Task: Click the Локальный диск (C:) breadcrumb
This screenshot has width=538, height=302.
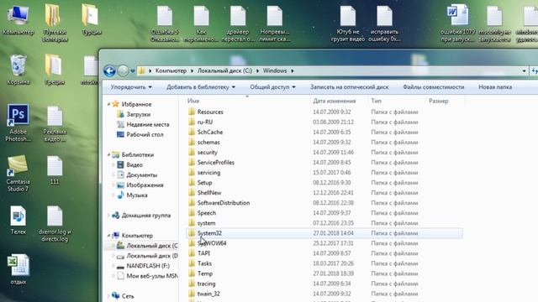Action: tap(224, 70)
